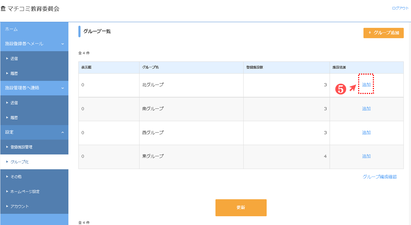Open アカウント settings item
This screenshot has width=411, height=225.
point(34,206)
